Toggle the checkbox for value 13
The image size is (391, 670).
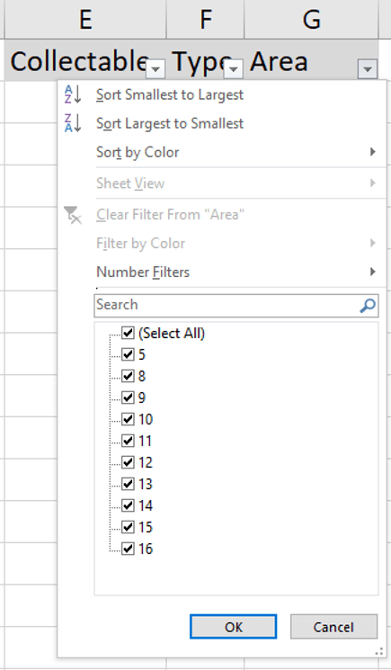[128, 484]
